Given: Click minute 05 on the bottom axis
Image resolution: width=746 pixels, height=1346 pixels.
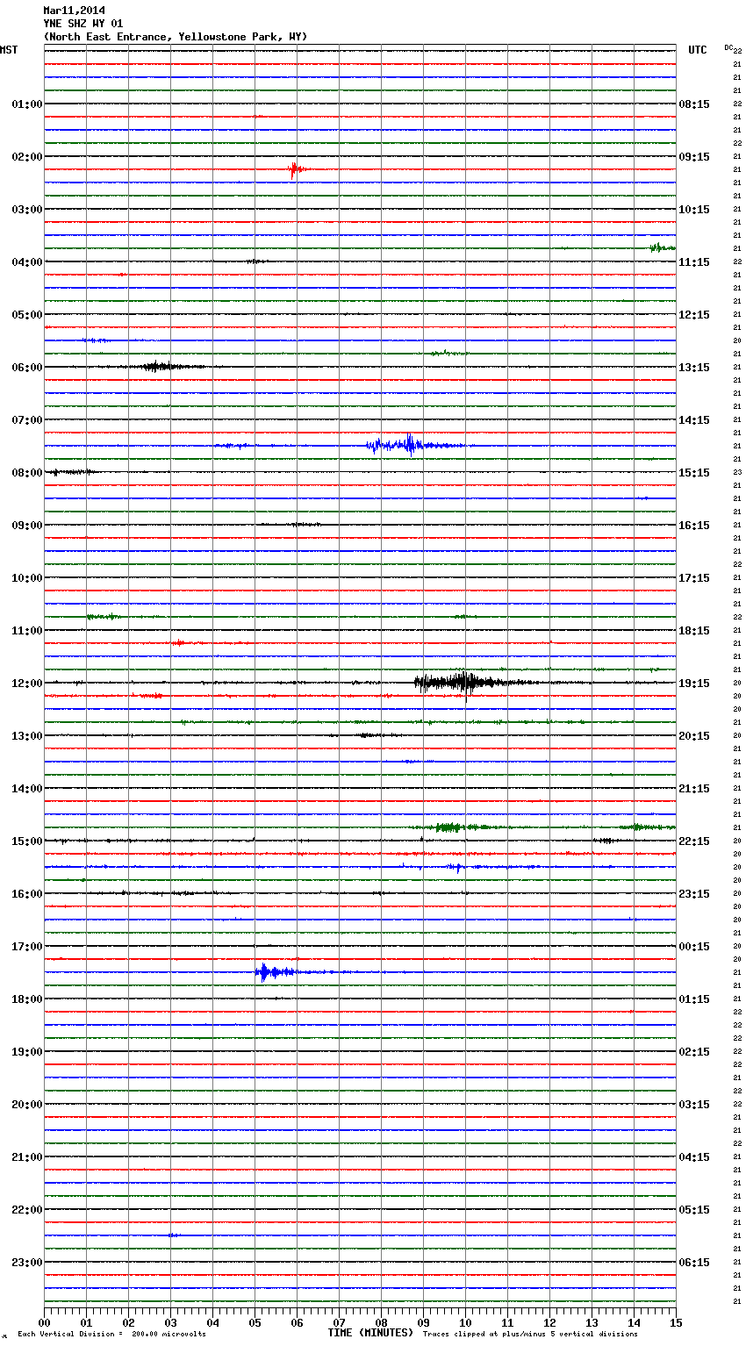Looking at the screenshot, I should click(255, 1322).
